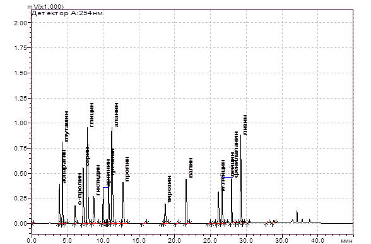The image size is (371, 244).
Task: Click the тирозин peak label
Action: (x=169, y=189)
